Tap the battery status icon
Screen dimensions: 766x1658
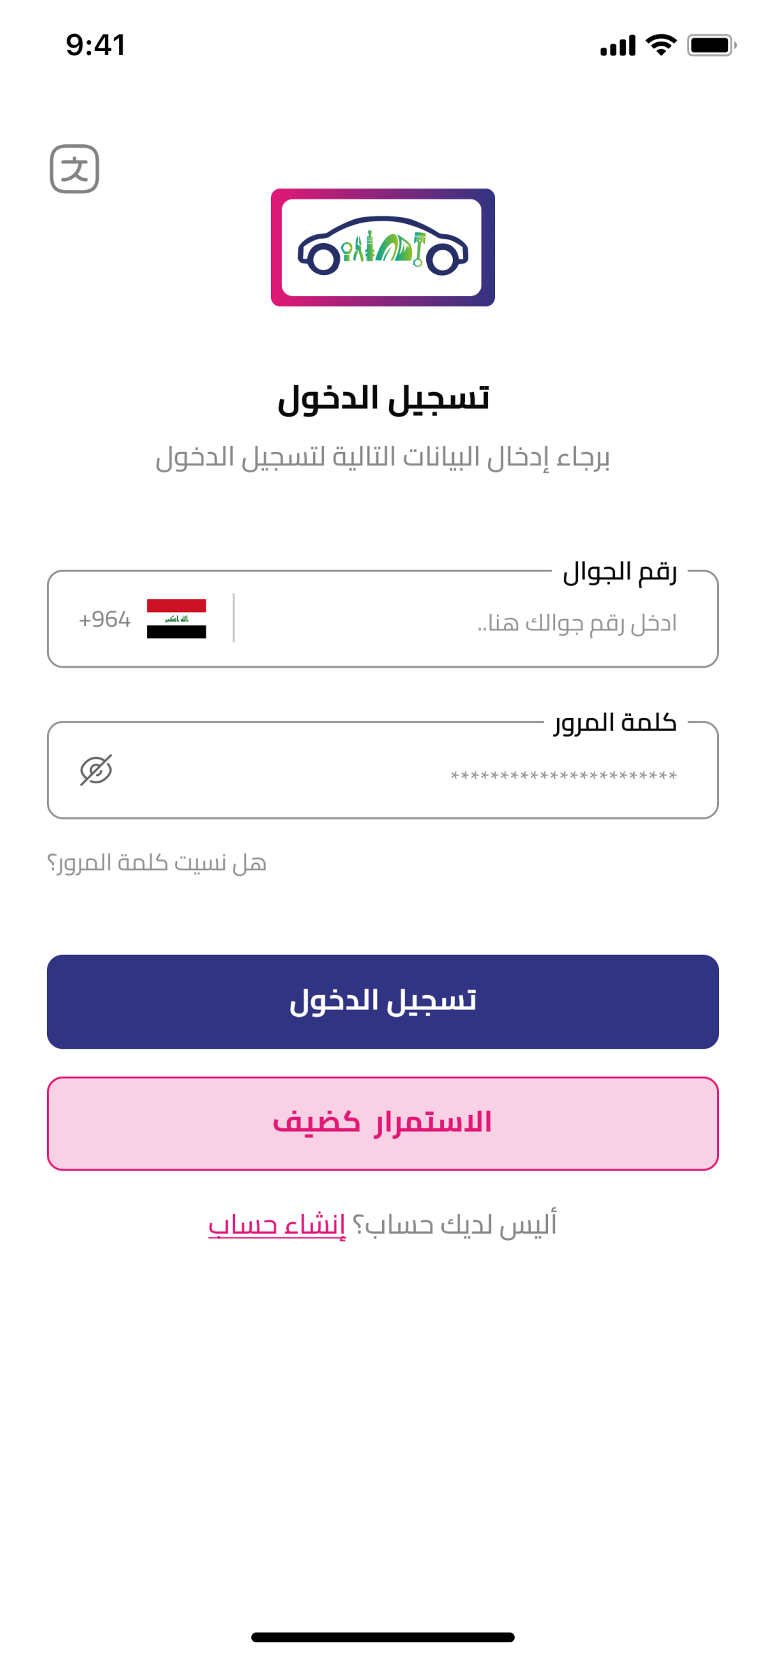[711, 45]
